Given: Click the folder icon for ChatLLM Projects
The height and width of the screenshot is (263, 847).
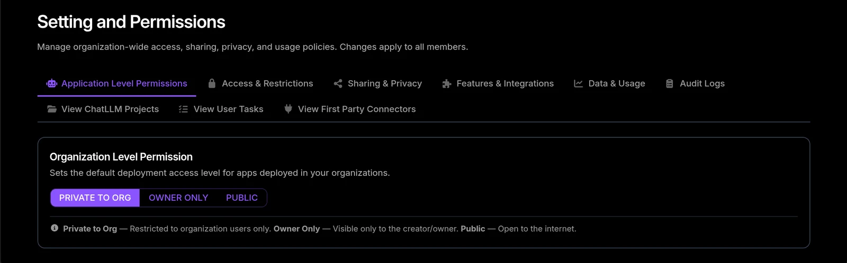Looking at the screenshot, I should click(52, 109).
